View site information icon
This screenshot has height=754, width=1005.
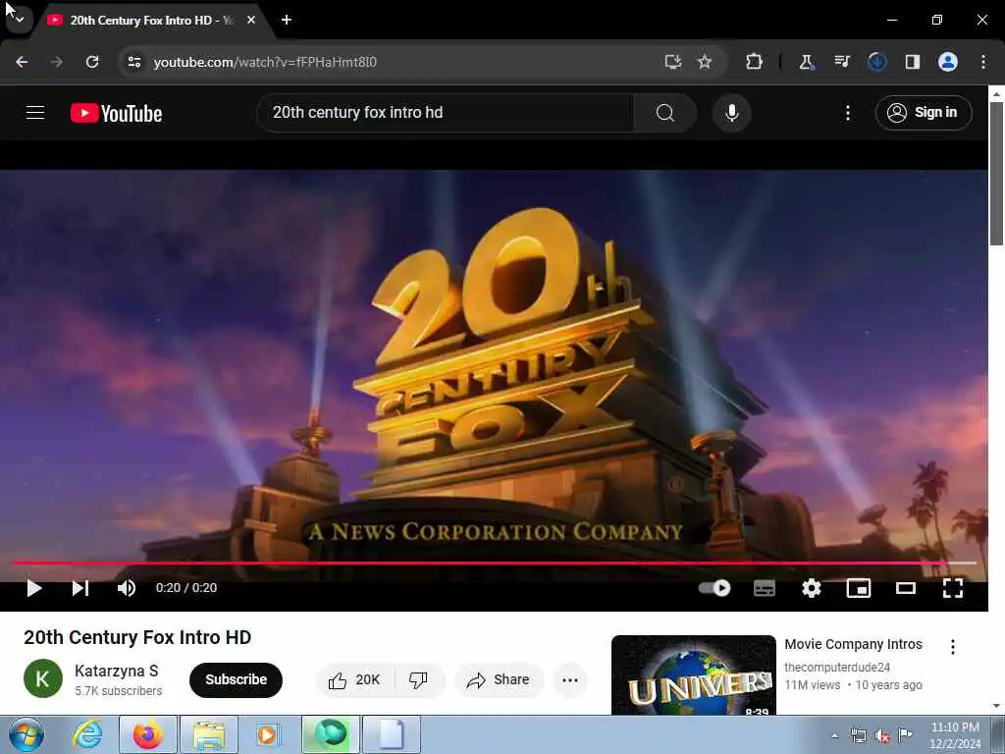[x=133, y=62]
